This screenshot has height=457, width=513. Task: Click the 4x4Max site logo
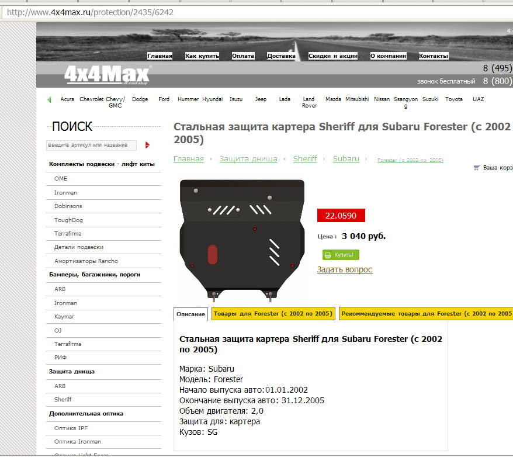(x=107, y=75)
